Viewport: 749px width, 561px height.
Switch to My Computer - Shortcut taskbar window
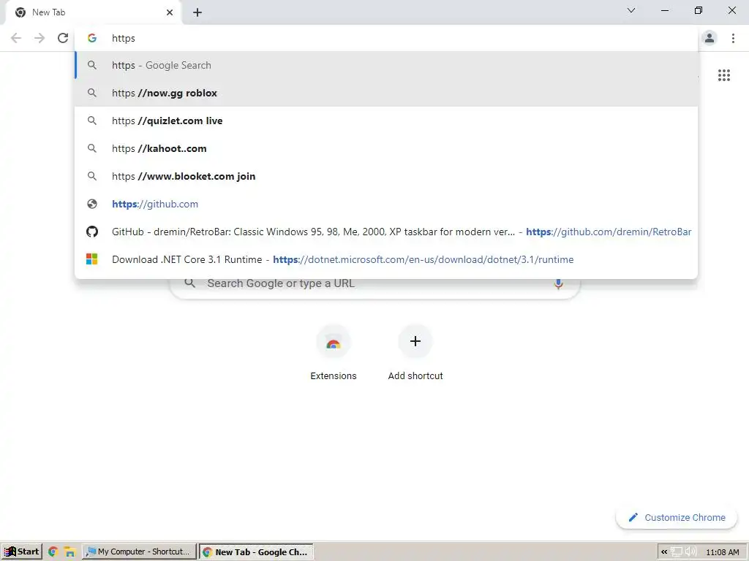(x=139, y=552)
